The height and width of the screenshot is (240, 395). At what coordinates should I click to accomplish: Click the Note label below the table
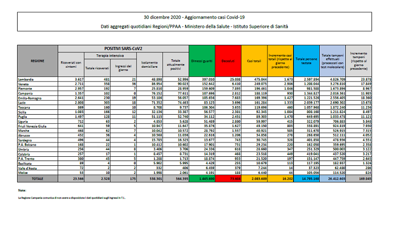tap(22, 190)
